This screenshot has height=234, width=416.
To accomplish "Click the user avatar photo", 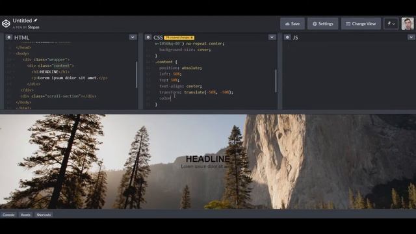I will point(408,23).
